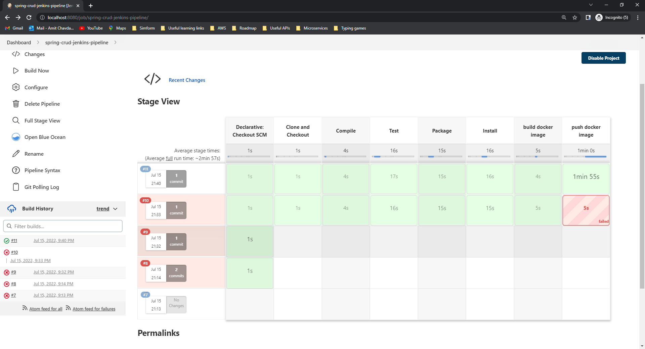Open the trend dropdown in Build History

click(115, 209)
